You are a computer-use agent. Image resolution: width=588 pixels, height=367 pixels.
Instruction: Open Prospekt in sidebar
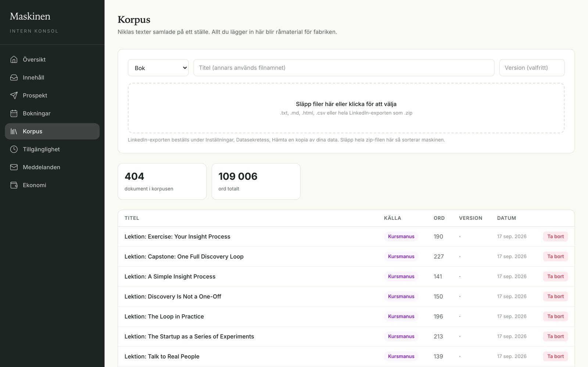pos(52,95)
